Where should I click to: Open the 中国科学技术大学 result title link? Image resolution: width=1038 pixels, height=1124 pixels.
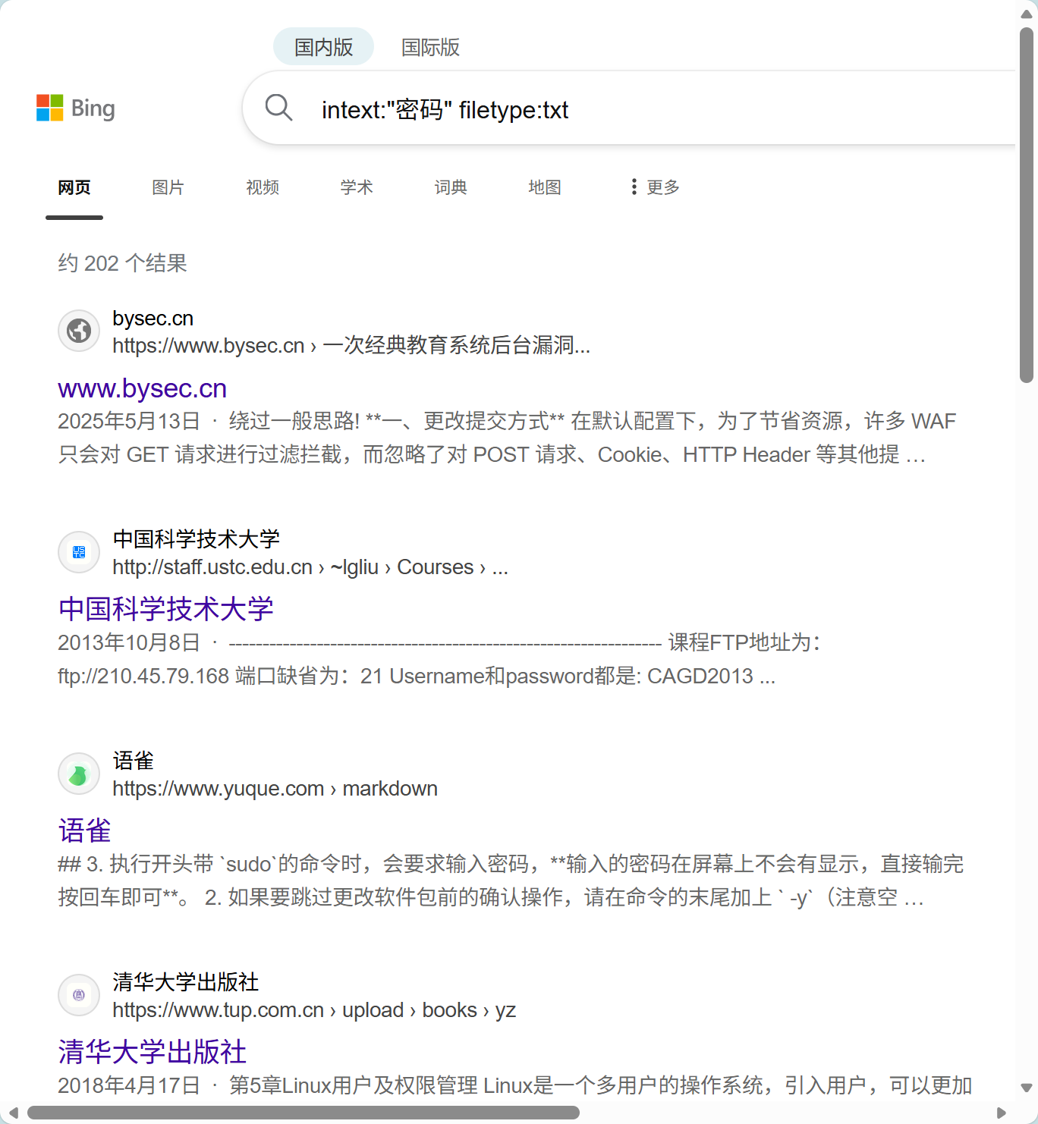(165, 609)
